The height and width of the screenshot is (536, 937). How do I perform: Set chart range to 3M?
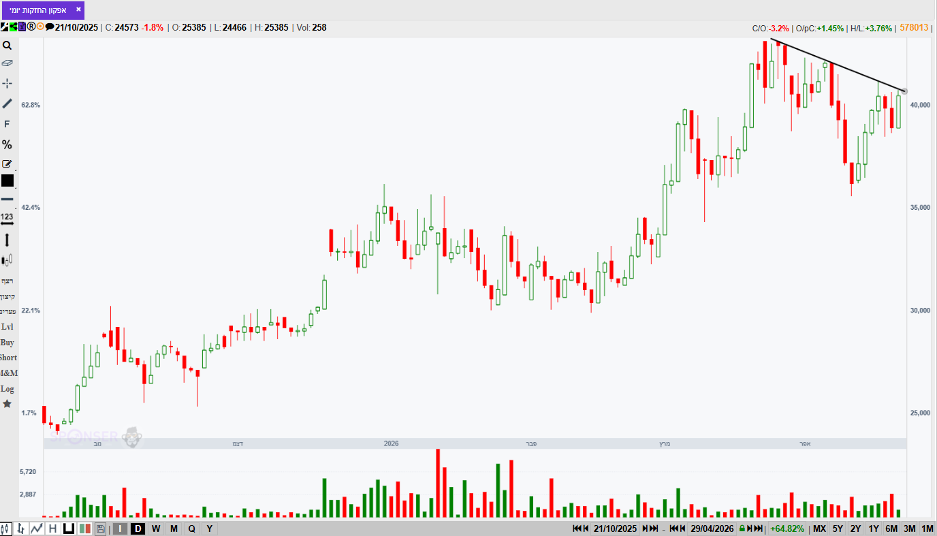click(909, 529)
